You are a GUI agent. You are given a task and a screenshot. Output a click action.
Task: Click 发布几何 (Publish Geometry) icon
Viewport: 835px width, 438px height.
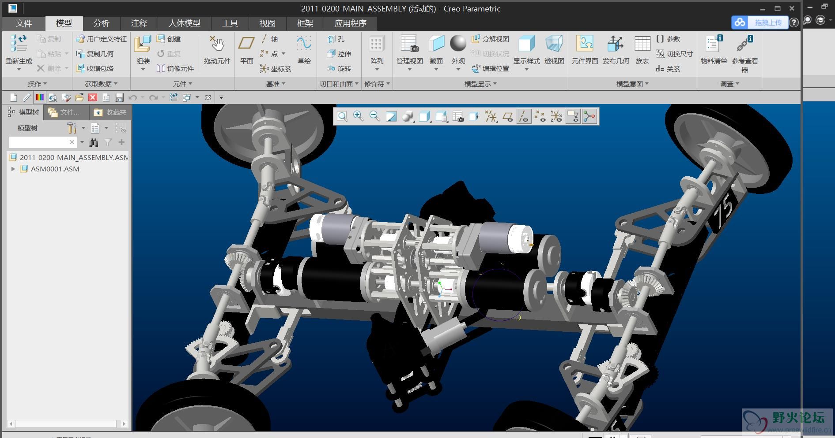pos(616,44)
